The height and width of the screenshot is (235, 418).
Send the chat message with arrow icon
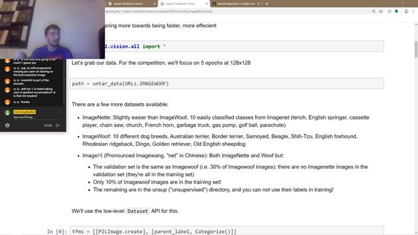pos(58,125)
